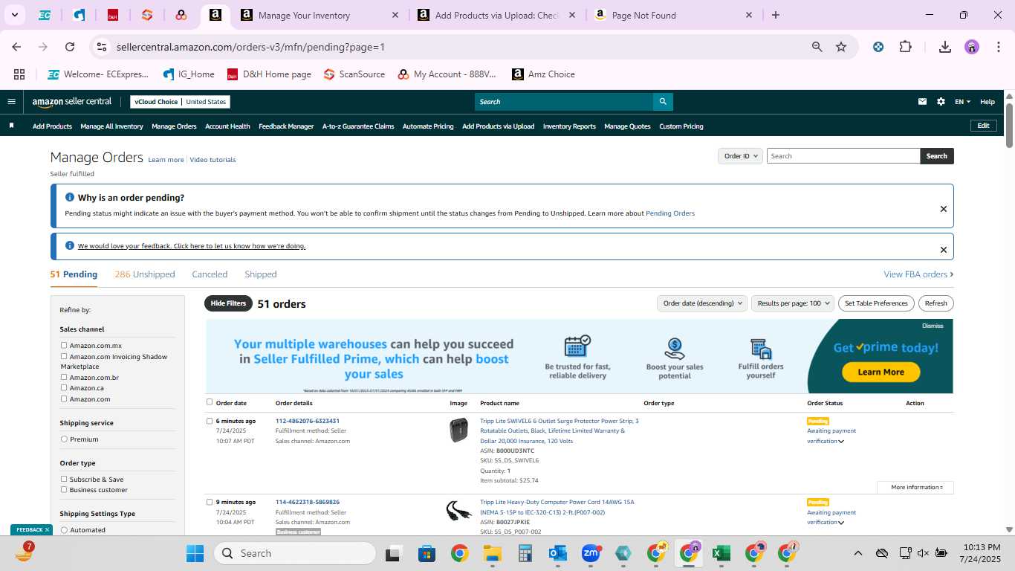This screenshot has height=571, width=1015.
Task: Switch to the Shipped orders tab
Action: click(x=261, y=274)
